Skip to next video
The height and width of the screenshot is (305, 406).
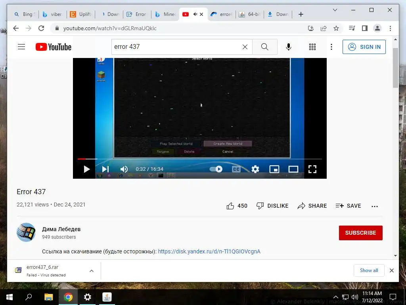pyautogui.click(x=105, y=169)
